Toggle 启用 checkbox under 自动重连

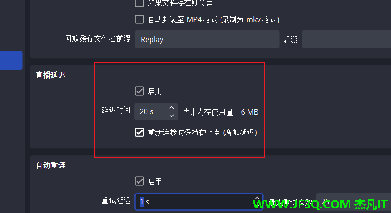tap(139, 181)
